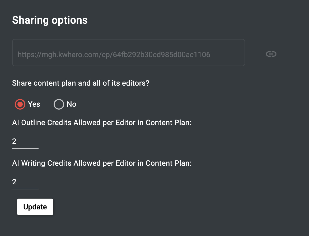Click the Update button

coord(35,207)
